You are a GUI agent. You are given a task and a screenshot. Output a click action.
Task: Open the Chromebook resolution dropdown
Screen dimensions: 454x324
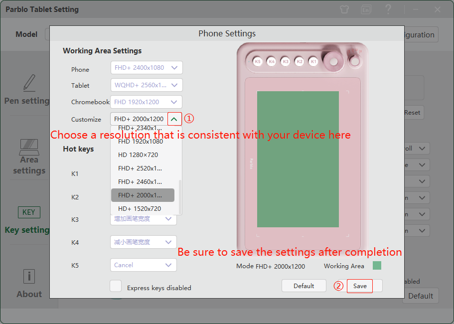click(x=146, y=102)
